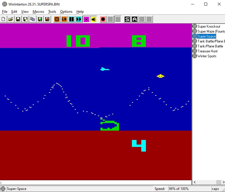Open the Macros menu
225x192 pixels.
pyautogui.click(x=38, y=12)
